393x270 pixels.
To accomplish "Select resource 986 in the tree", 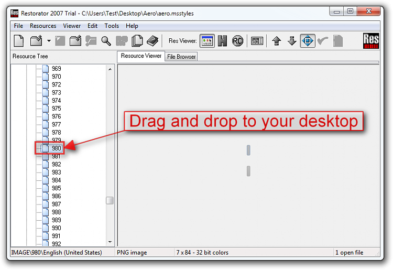I will [x=57, y=196].
